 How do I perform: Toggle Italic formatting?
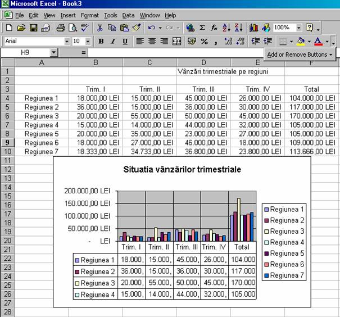[x=112, y=41]
